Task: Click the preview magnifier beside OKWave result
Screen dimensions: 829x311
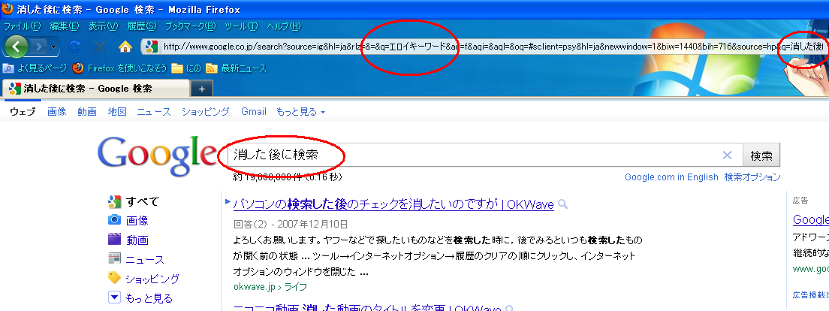Action: (562, 204)
